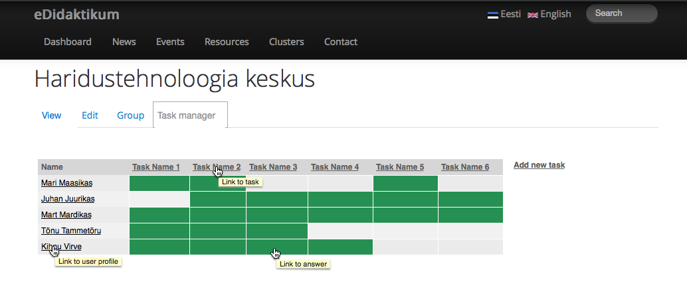Switch to the Edit tab

pos(90,115)
